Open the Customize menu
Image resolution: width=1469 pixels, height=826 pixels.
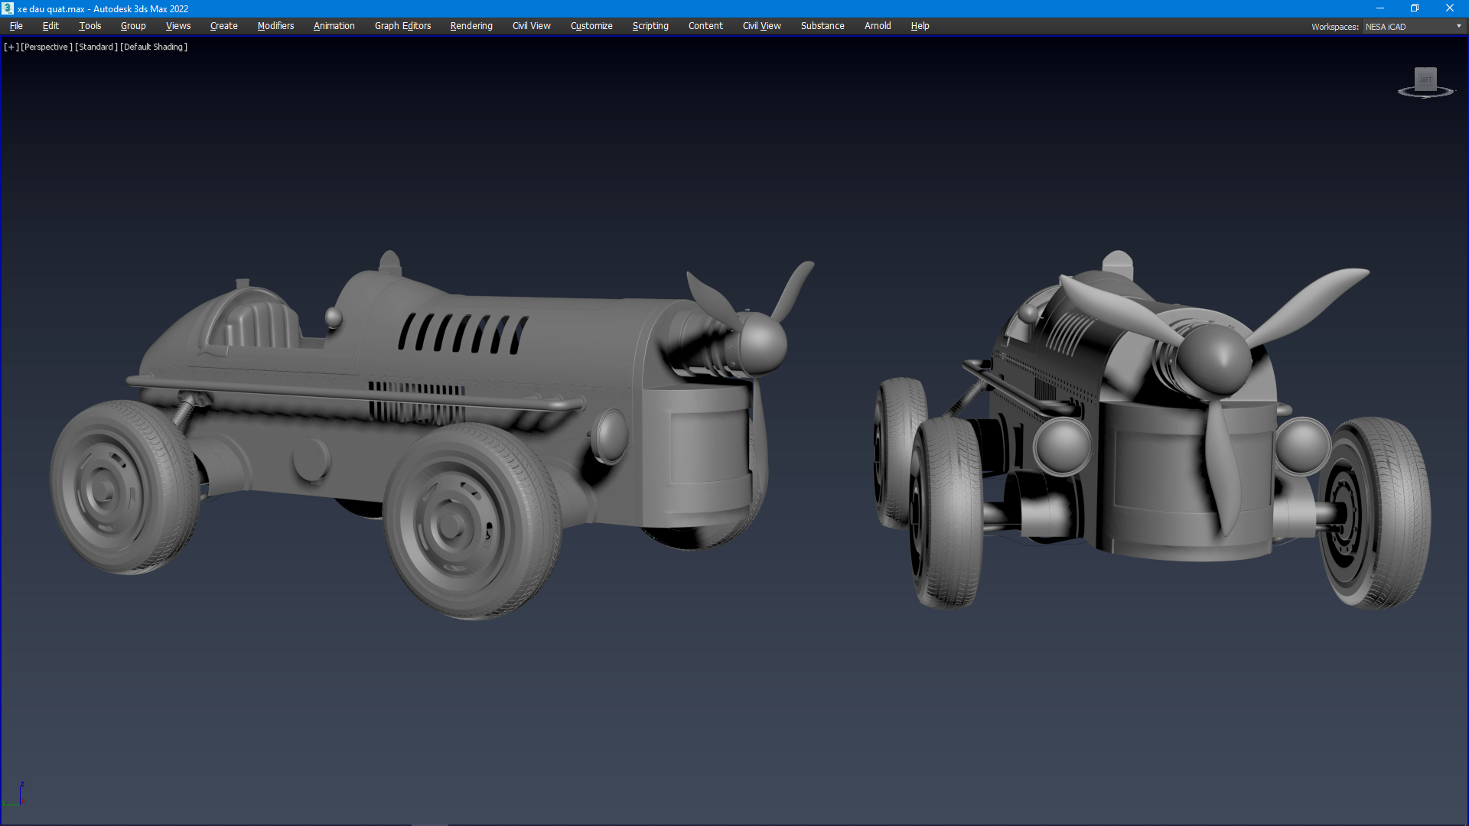591,26
